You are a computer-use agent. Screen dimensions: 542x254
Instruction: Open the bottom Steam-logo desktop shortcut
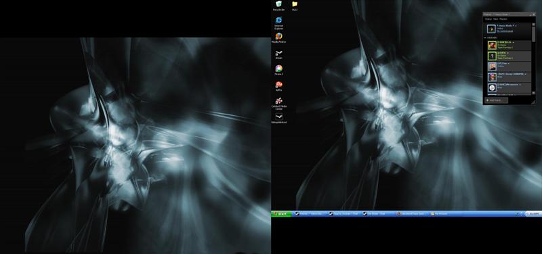tap(278, 119)
